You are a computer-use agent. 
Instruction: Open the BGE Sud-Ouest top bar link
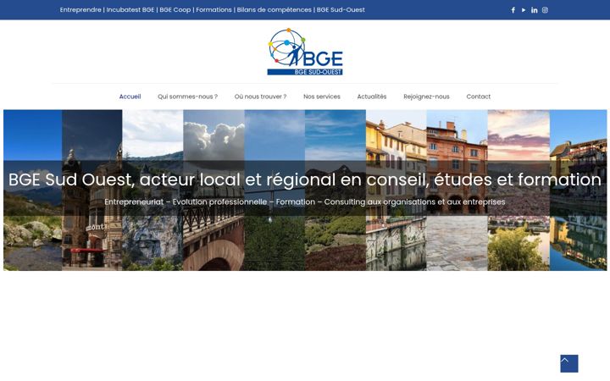341,9
